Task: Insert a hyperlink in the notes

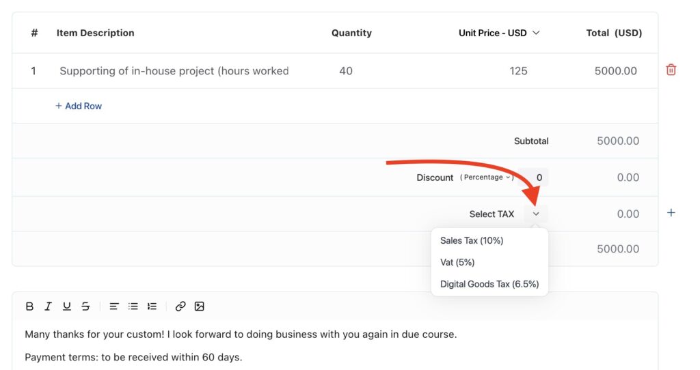Action: tap(180, 307)
